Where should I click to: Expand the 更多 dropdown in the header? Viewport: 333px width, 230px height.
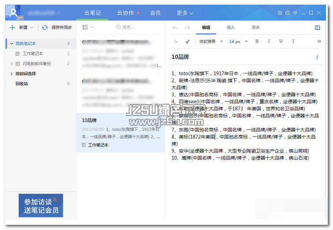(x=185, y=13)
